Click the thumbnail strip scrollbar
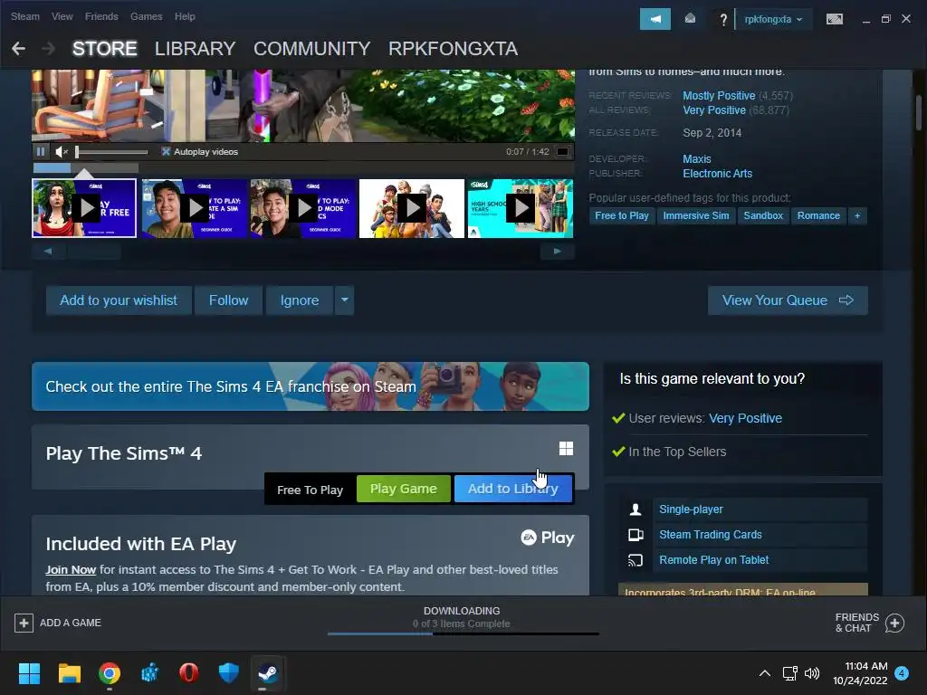The width and height of the screenshot is (927, 695). (302, 252)
